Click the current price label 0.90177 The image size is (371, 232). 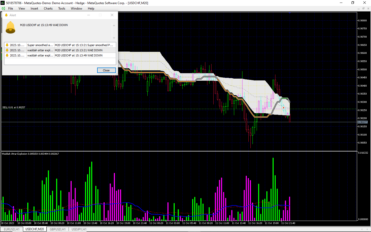pyautogui.click(x=362, y=122)
